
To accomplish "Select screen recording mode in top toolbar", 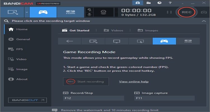I will tap(12, 12).
